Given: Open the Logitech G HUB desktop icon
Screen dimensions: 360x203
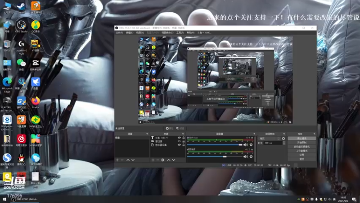Looking at the screenshot, I should pos(21,47).
